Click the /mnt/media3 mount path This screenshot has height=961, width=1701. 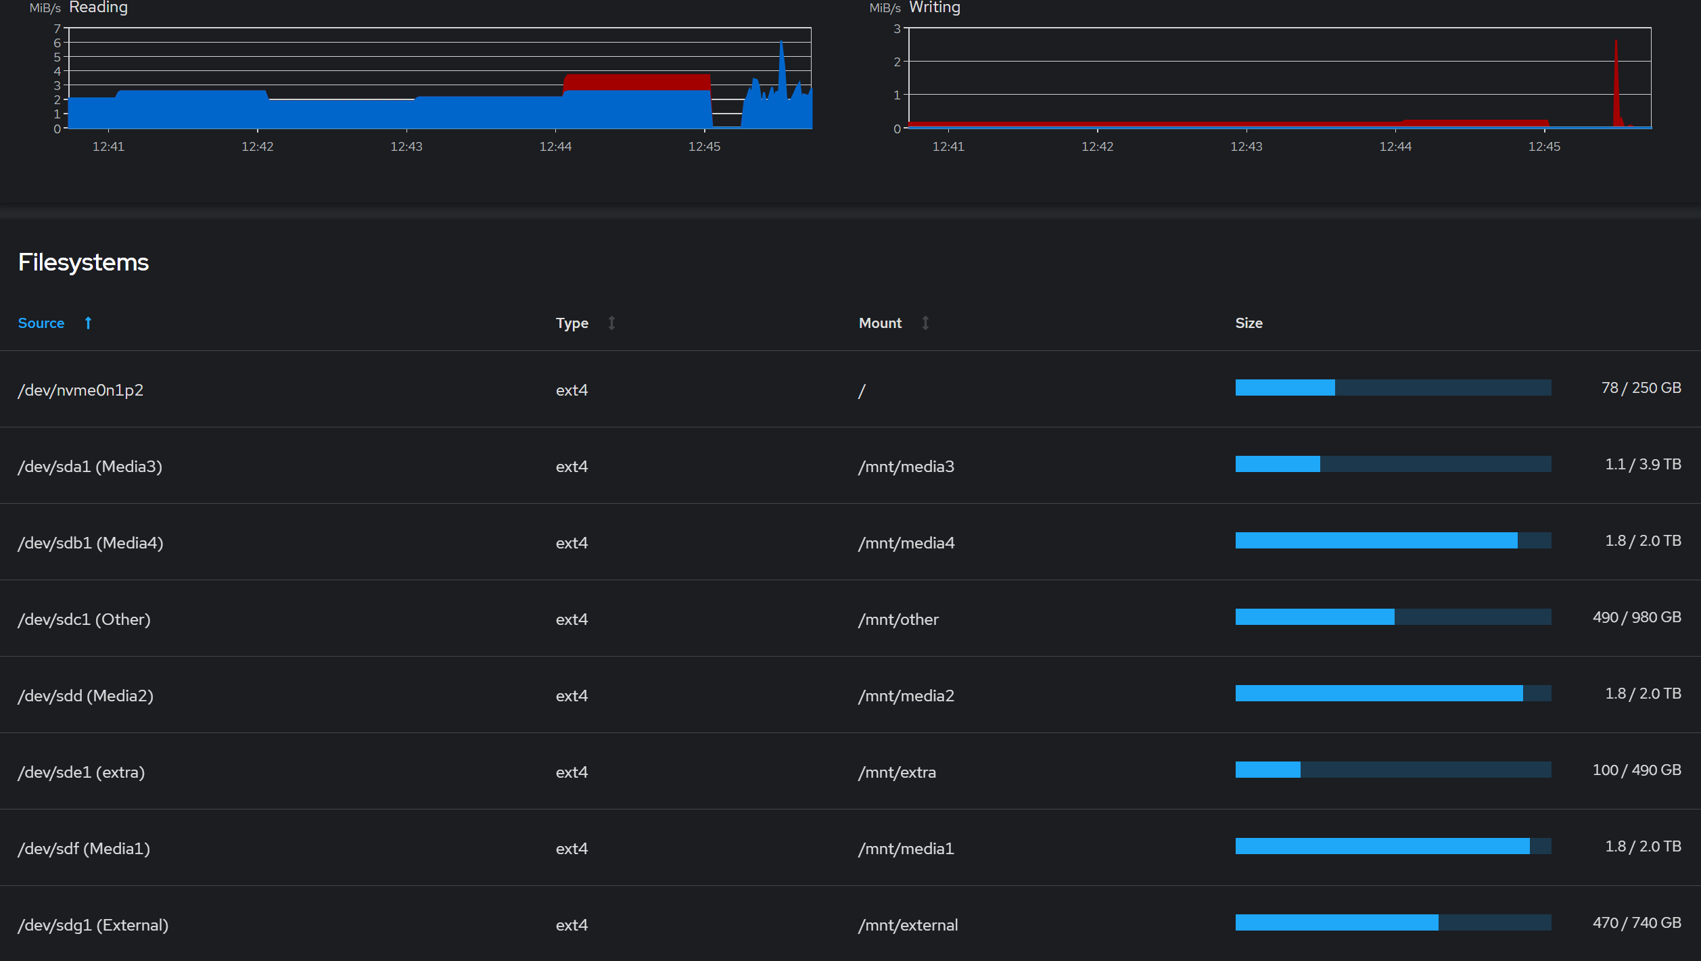[906, 467]
